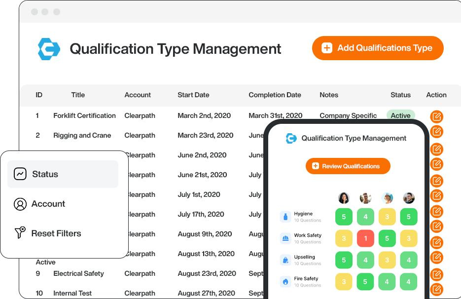Click the edit icon for Rigging and Crane row
This screenshot has height=299, width=461.
(x=436, y=132)
